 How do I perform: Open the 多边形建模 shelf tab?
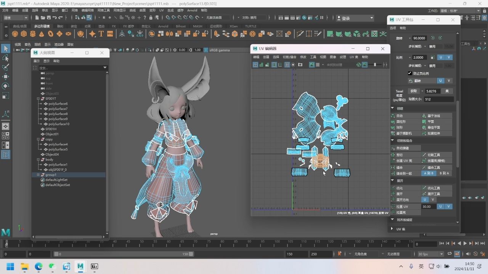42,26
